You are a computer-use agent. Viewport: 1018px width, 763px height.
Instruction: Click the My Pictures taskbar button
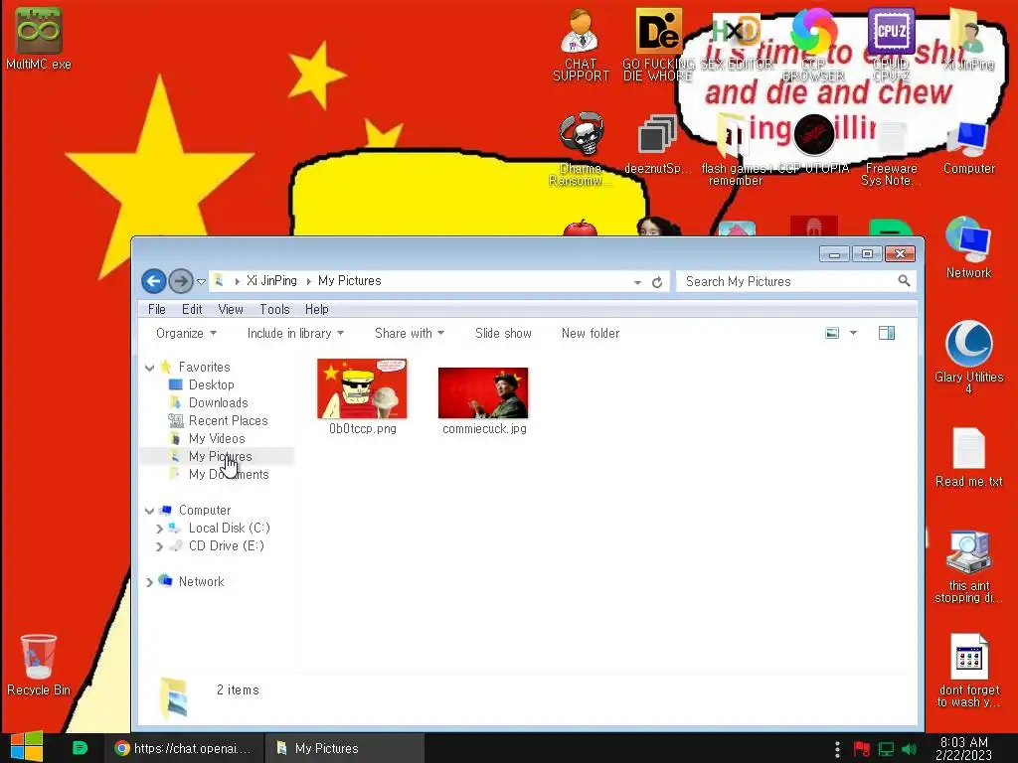tap(345, 748)
